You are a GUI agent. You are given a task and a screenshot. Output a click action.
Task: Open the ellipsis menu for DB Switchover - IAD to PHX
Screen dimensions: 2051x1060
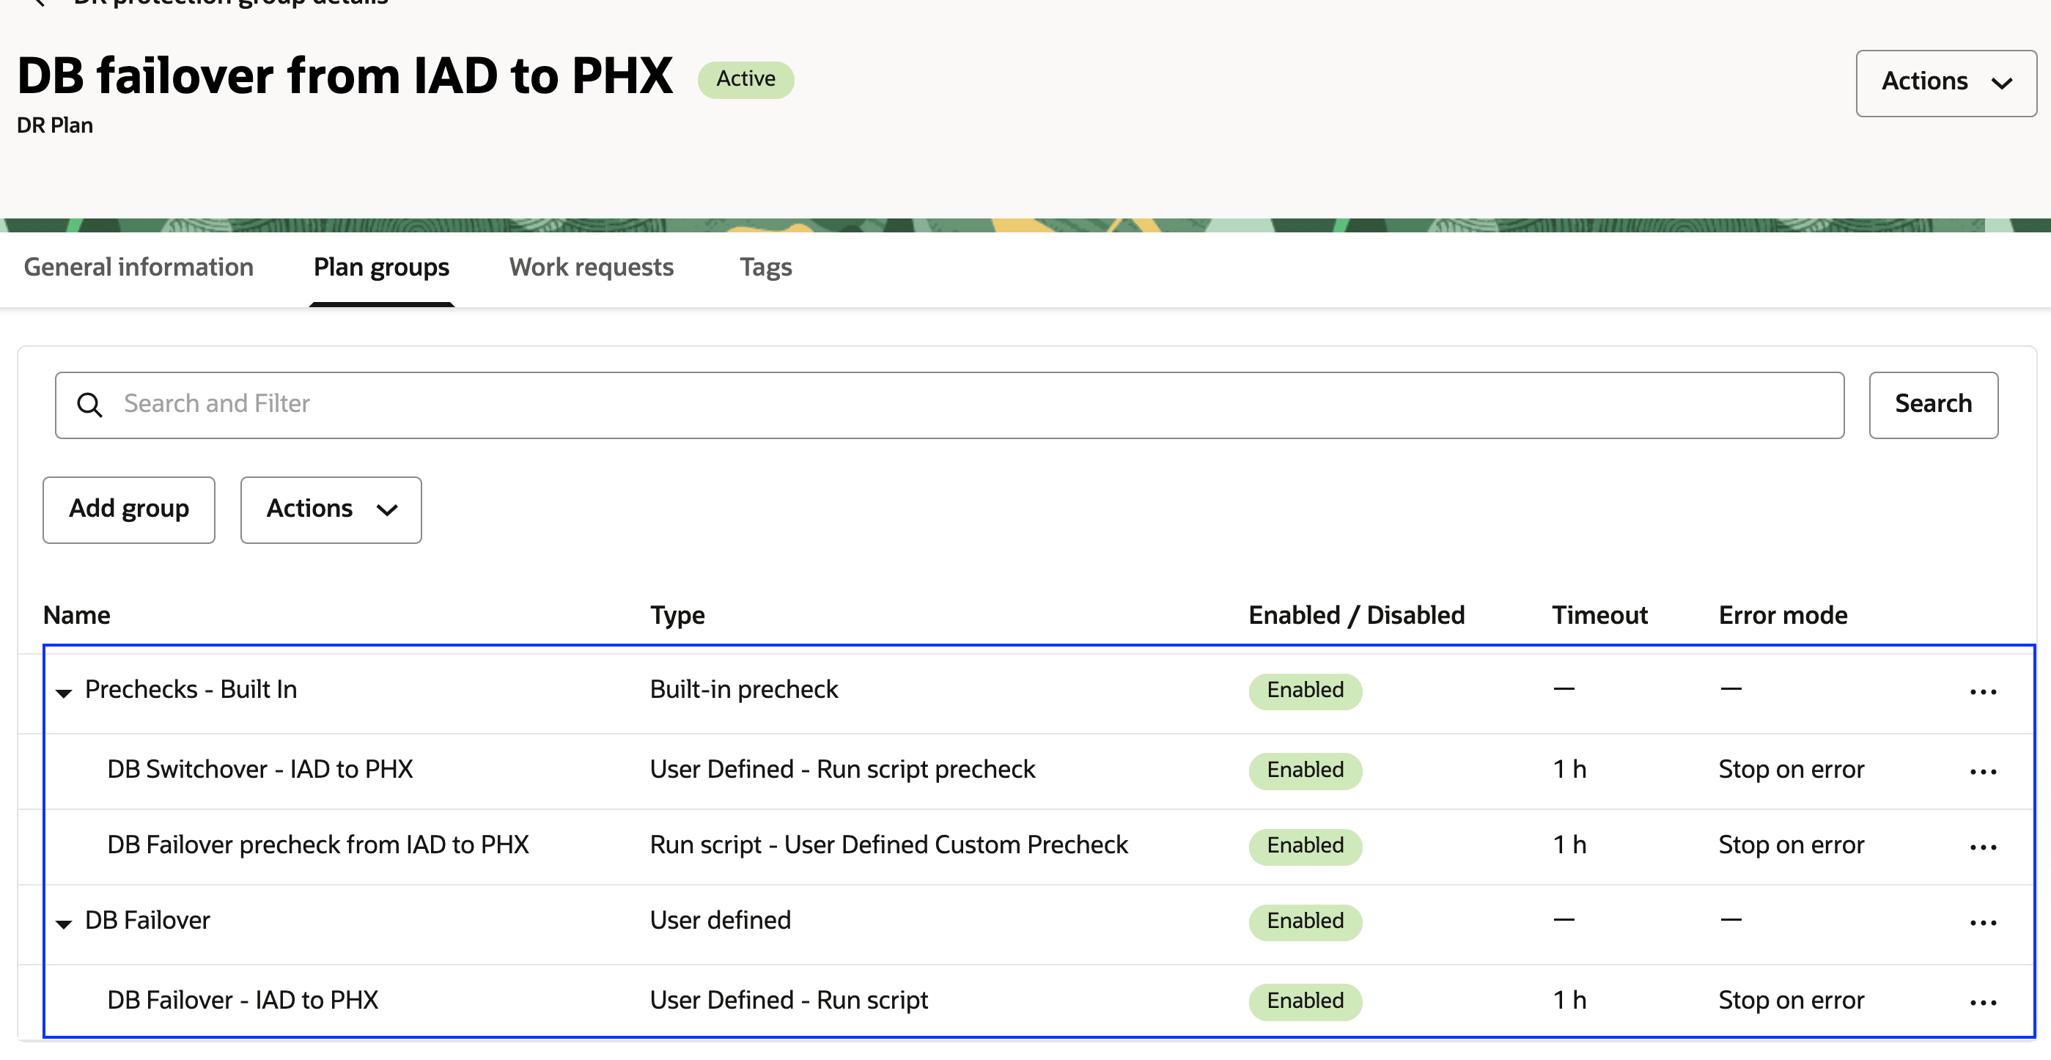(1984, 769)
